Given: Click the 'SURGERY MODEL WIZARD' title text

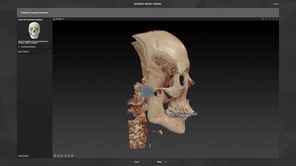Looking at the screenshot, I should [x=148, y=4].
